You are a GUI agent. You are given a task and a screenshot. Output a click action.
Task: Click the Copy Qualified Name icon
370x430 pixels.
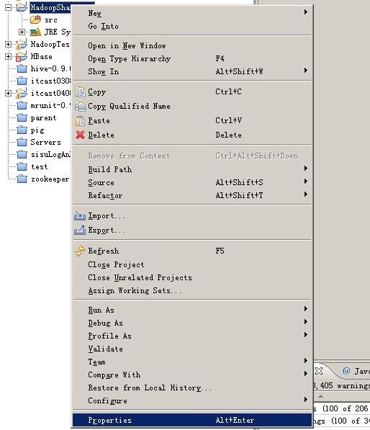point(81,106)
